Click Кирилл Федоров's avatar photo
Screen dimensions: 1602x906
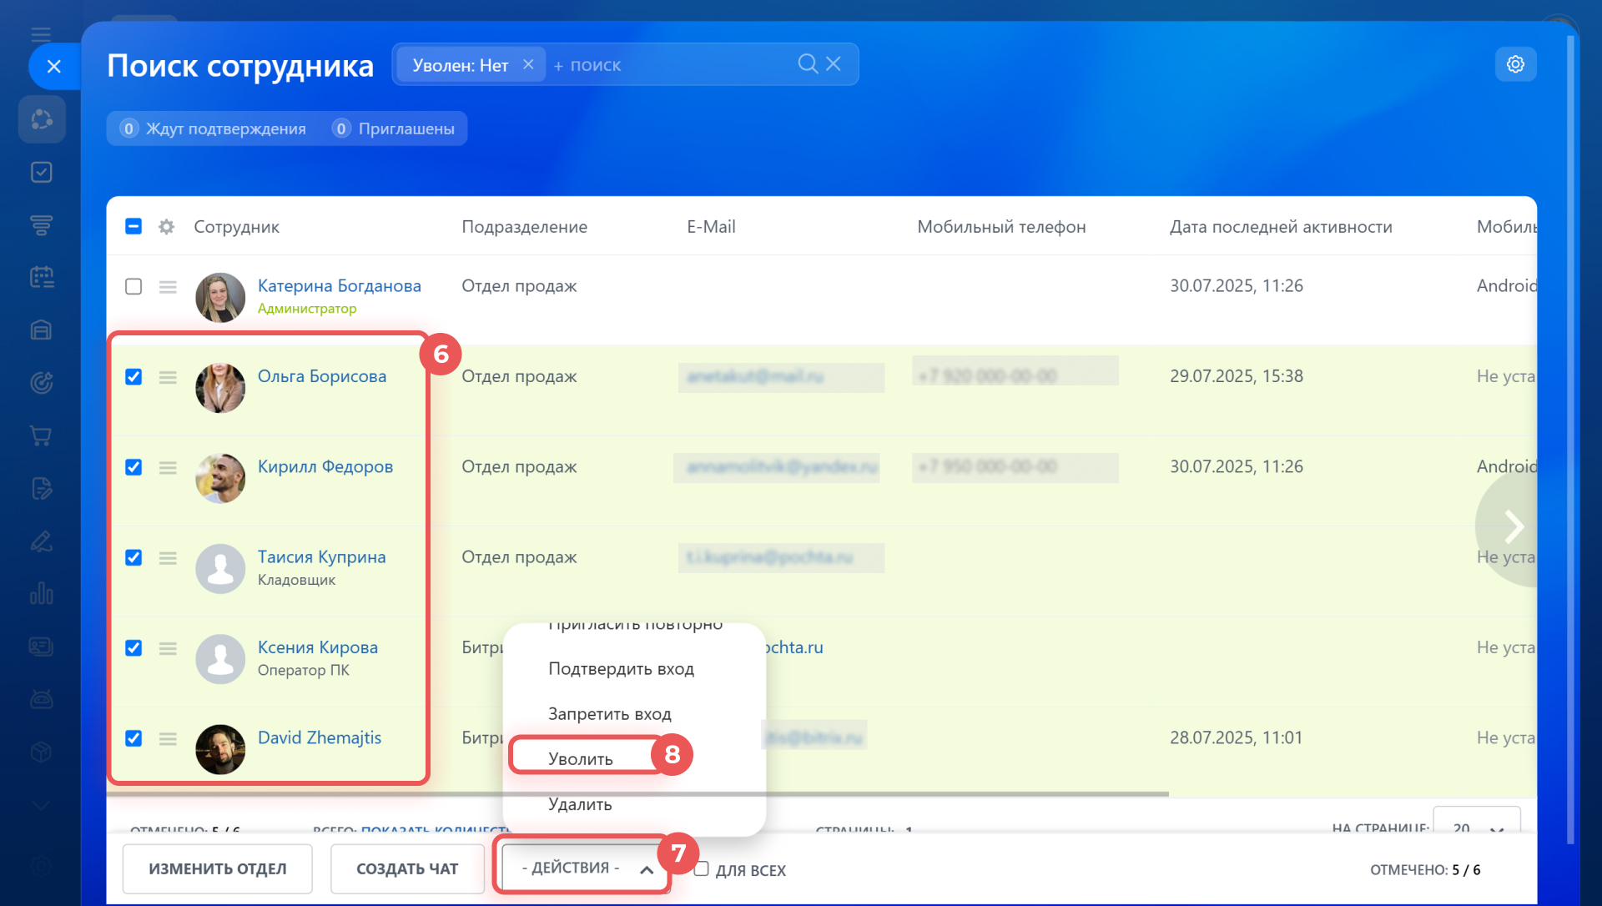point(220,478)
